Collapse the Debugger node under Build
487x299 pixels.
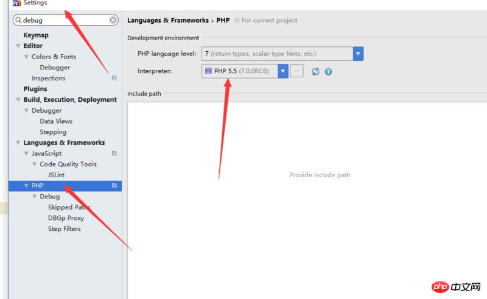point(26,111)
